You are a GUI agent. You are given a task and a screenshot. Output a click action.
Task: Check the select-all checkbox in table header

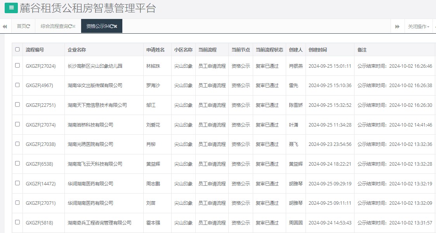click(17, 50)
